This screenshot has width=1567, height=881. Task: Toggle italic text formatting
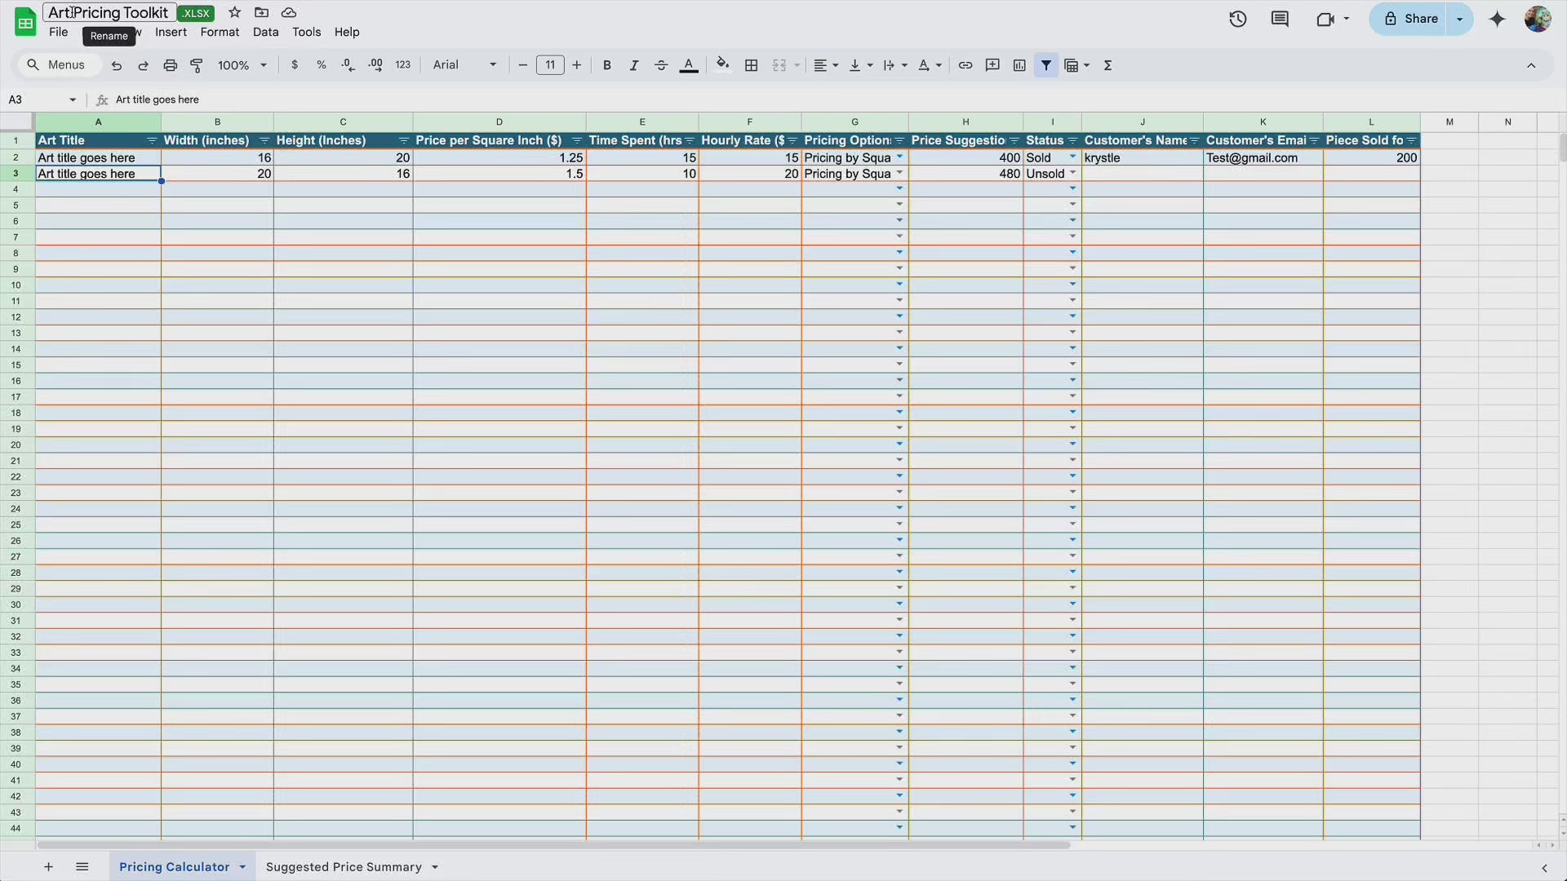tap(633, 65)
